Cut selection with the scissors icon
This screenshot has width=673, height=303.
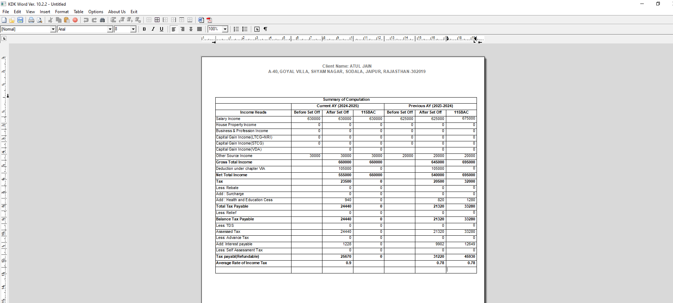[x=51, y=20]
